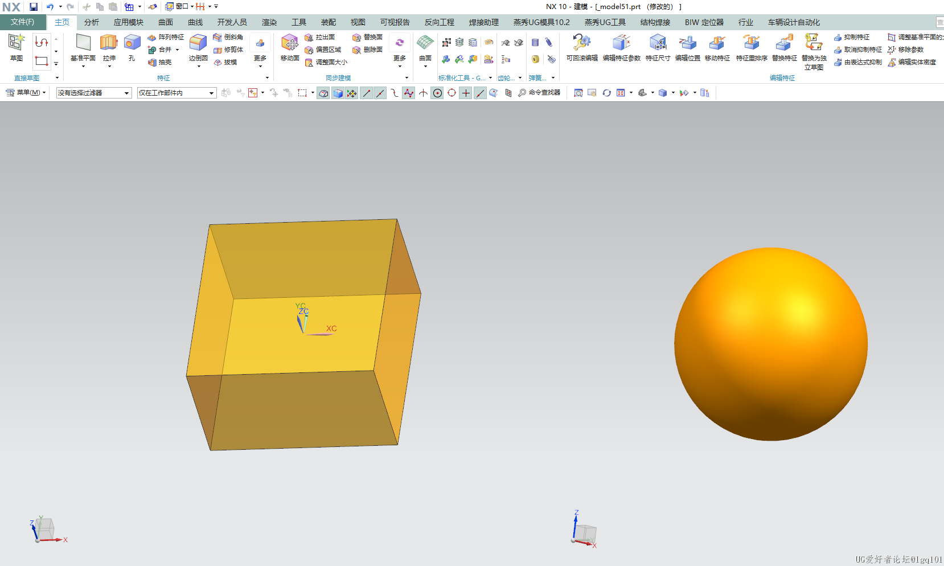Click Feature Dimensions (特征尺寸) icon
This screenshot has width=944, height=566.
[658, 42]
